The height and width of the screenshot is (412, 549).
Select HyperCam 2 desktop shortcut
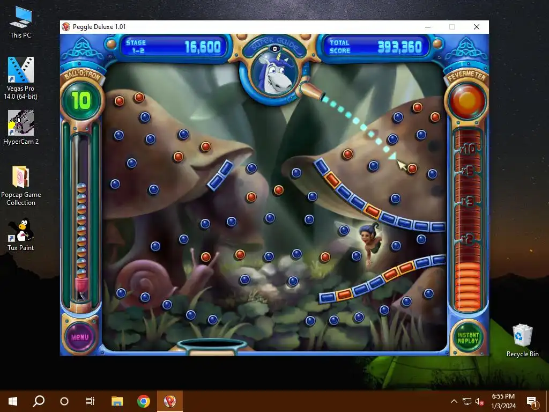[x=21, y=128]
